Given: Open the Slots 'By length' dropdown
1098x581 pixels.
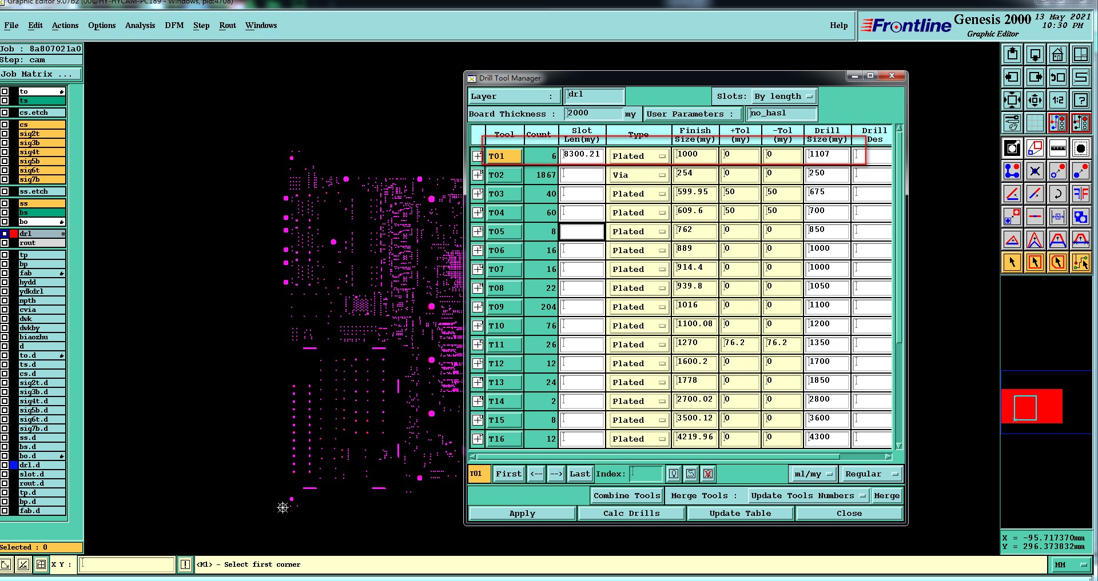Looking at the screenshot, I should pyautogui.click(x=783, y=97).
